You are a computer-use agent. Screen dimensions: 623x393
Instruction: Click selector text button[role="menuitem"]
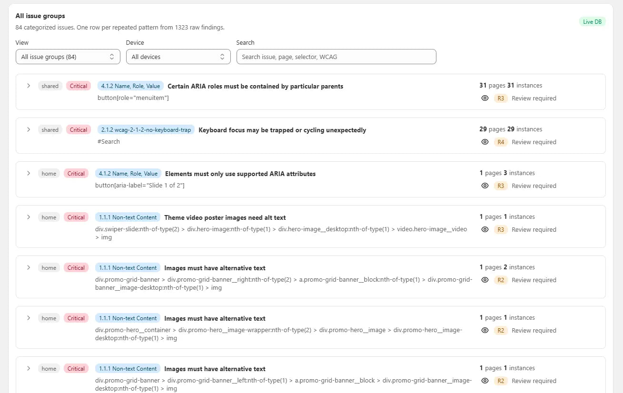[133, 98]
